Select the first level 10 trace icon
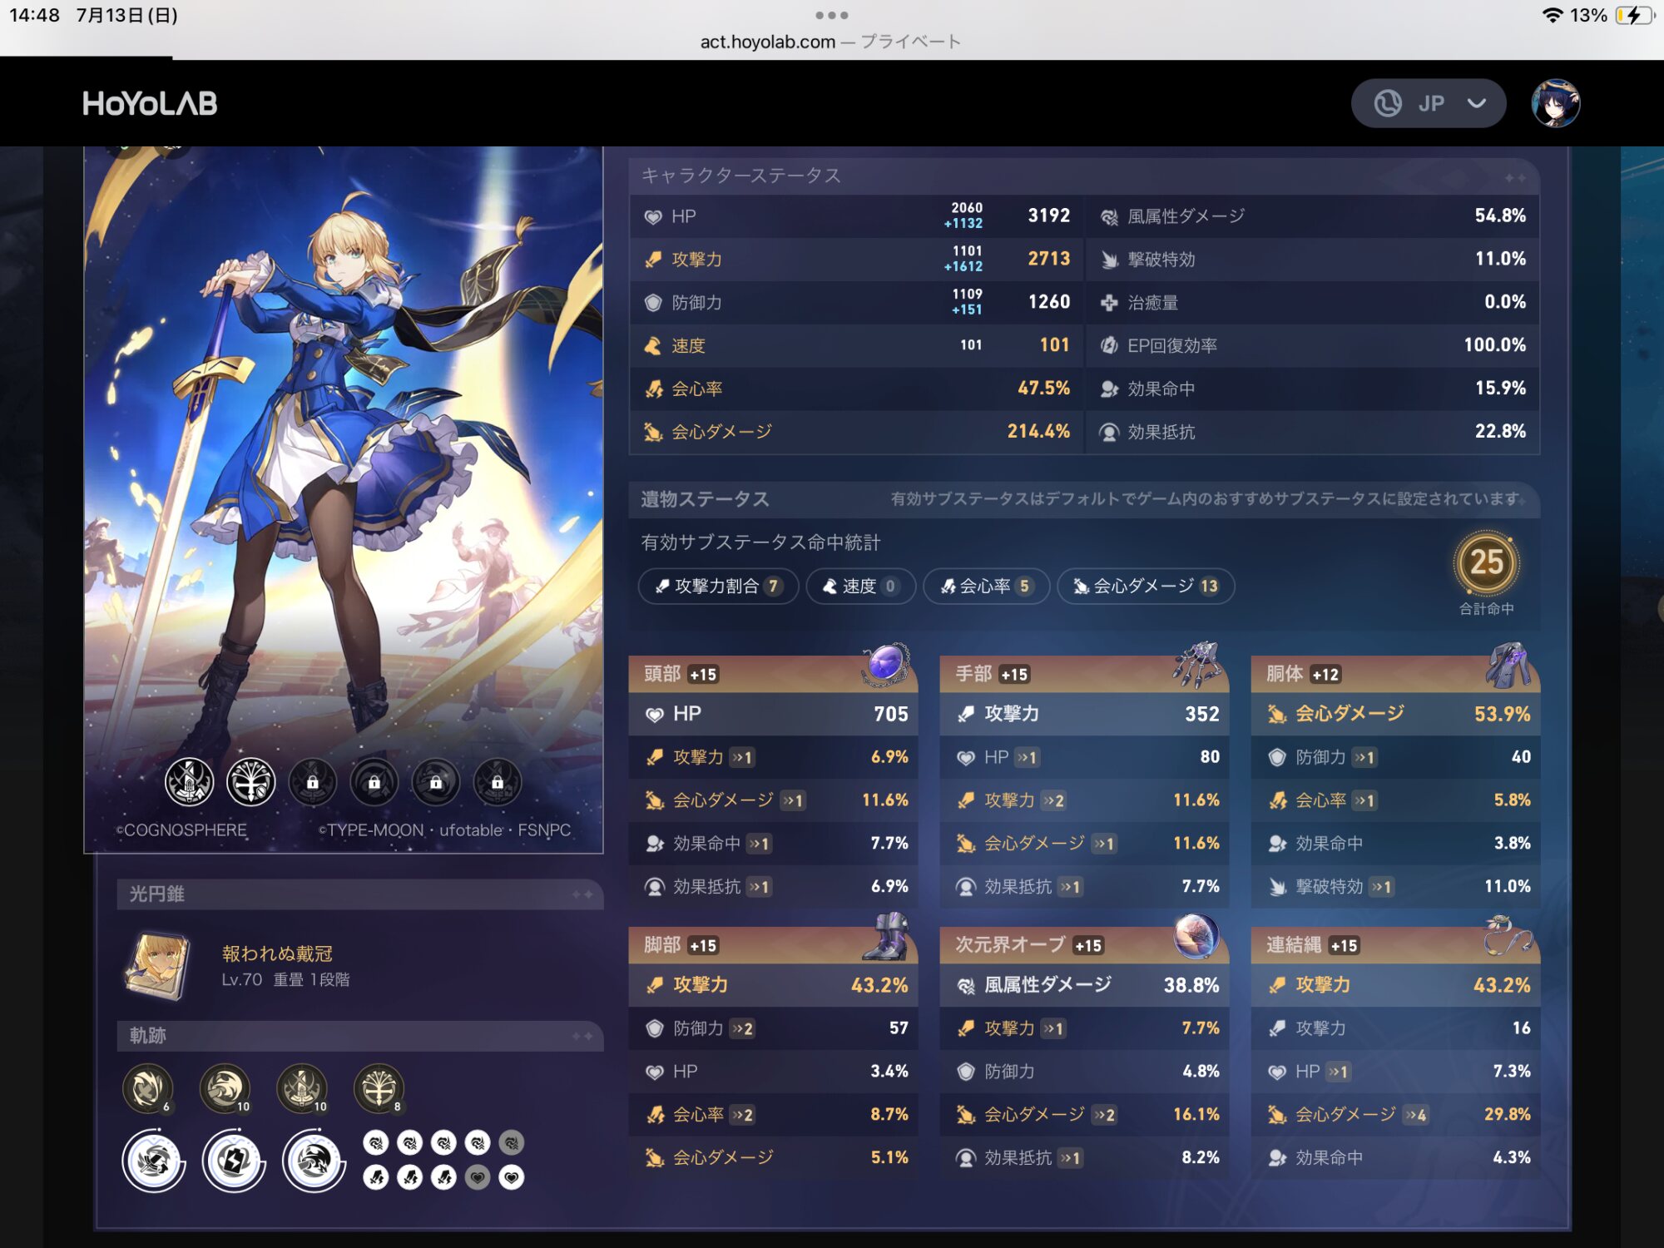 click(225, 1088)
